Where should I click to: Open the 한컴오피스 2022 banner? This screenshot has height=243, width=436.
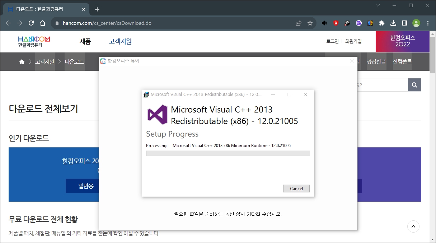403,41
